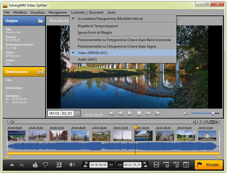Zoom in the timeline
The image size is (227, 174).
point(208,122)
